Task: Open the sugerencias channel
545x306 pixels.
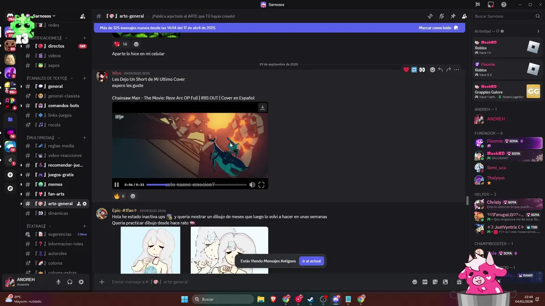Action: pyautogui.click(x=56, y=234)
